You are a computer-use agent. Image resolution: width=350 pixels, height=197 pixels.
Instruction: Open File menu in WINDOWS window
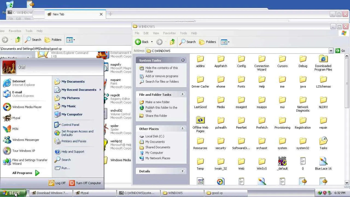(x=137, y=33)
